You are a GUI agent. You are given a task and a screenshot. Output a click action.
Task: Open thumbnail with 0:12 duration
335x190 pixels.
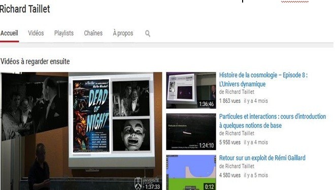coord(191,172)
